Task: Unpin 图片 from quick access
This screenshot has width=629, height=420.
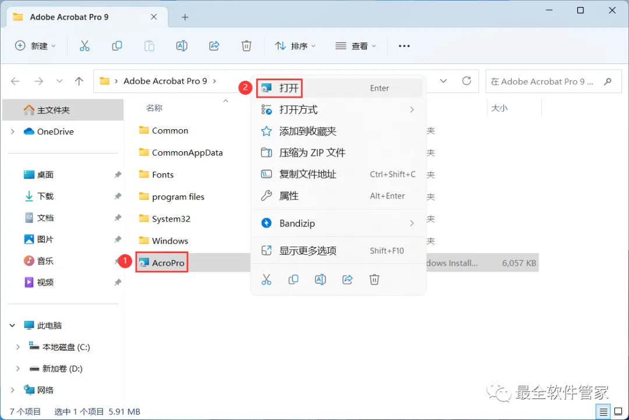Action: tap(118, 240)
